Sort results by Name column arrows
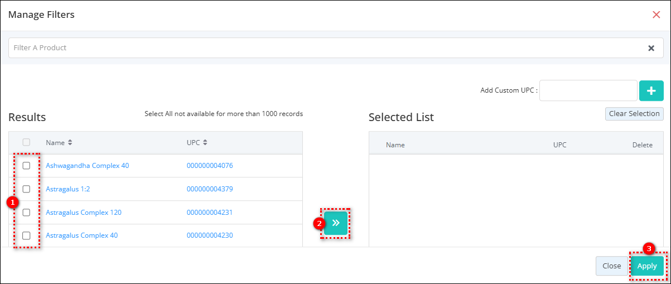 70,143
